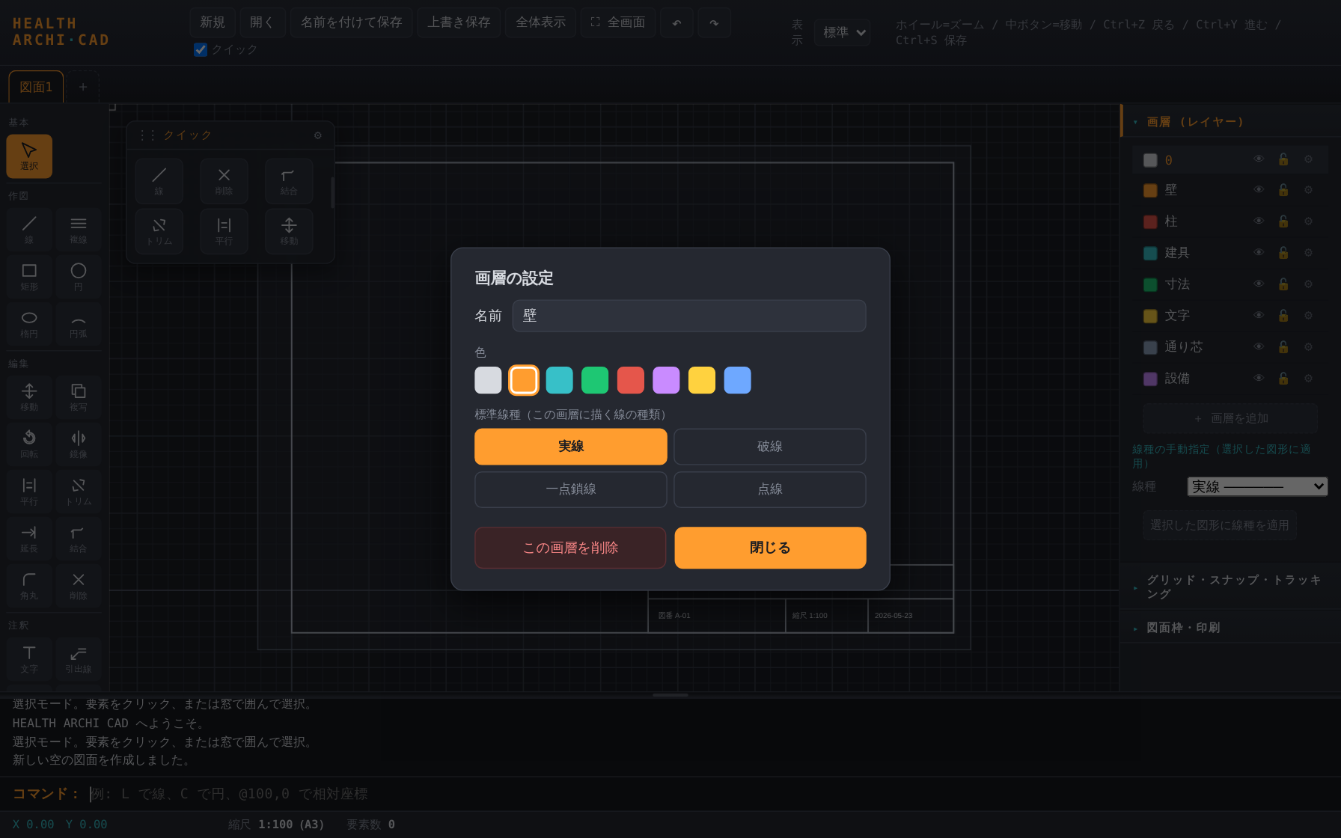The image size is (1341, 838).
Task: Pick the 角丸 fillet tool
Action: coord(29,585)
